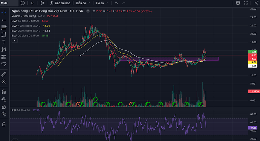Click the fx indicators icon

pos(52,3)
